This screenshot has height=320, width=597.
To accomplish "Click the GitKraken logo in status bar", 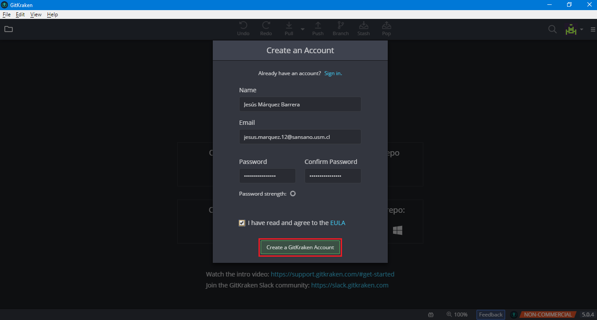I will point(513,315).
